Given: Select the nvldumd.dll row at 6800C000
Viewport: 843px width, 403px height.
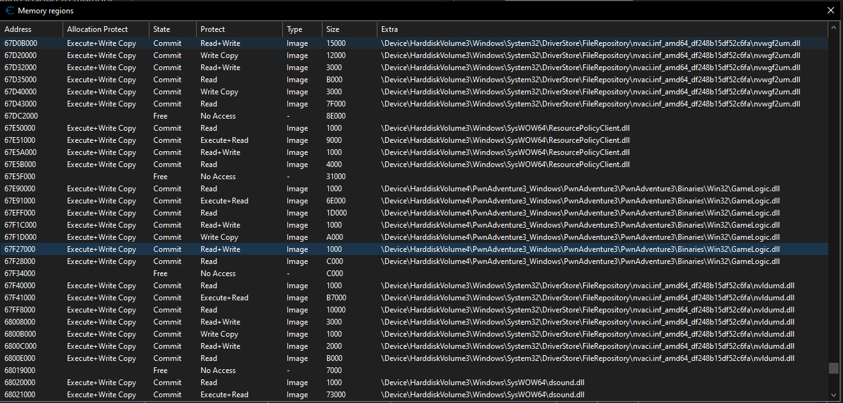Looking at the screenshot, I should pos(414,346).
